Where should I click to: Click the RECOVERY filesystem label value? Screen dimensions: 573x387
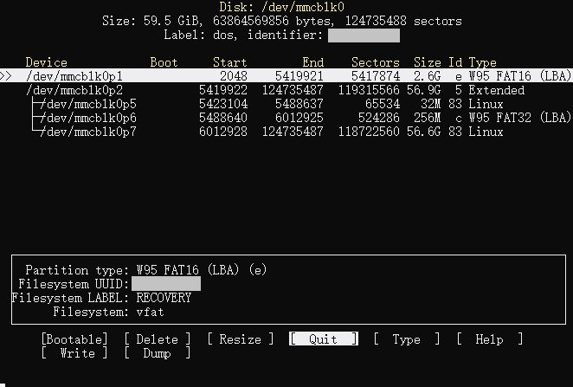point(164,298)
